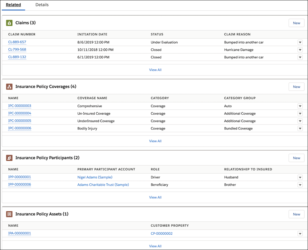This screenshot has height=250, width=308.
Task: Click New in Insurance Policy Coverages
Action: tap(296, 87)
